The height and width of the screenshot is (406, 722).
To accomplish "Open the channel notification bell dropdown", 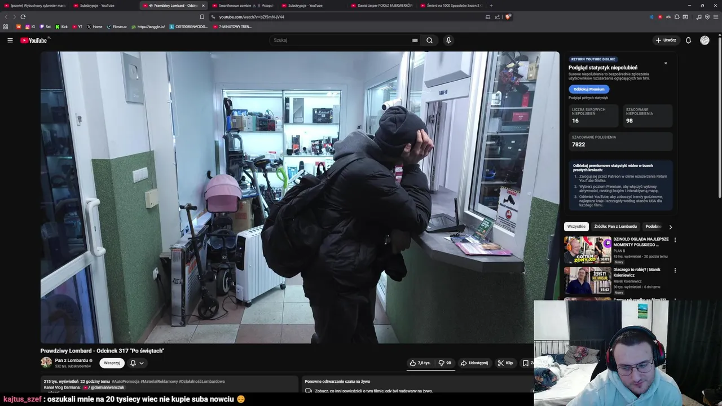I will click(137, 363).
